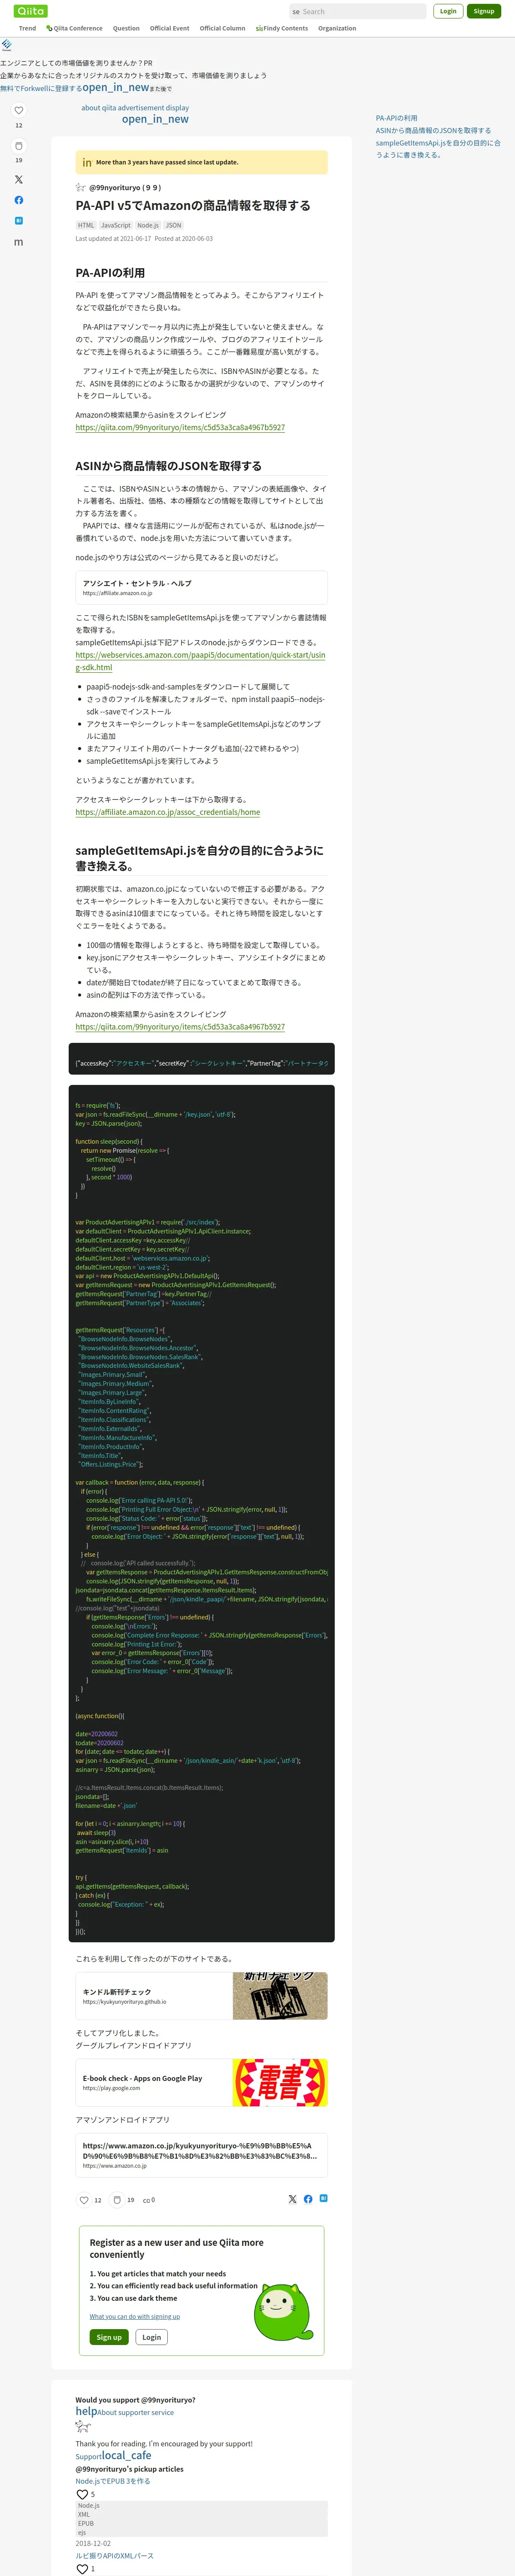Click the Sign up button in the register box
Image resolution: width=515 pixels, height=2576 pixels.
[109, 2337]
